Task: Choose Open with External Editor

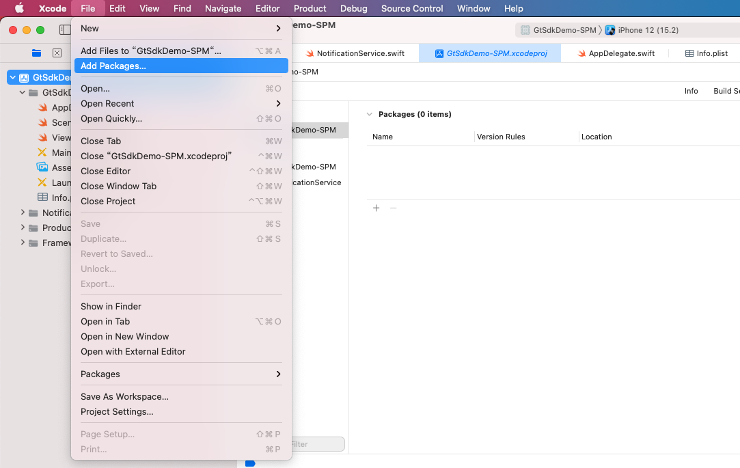Action: click(181, 352)
